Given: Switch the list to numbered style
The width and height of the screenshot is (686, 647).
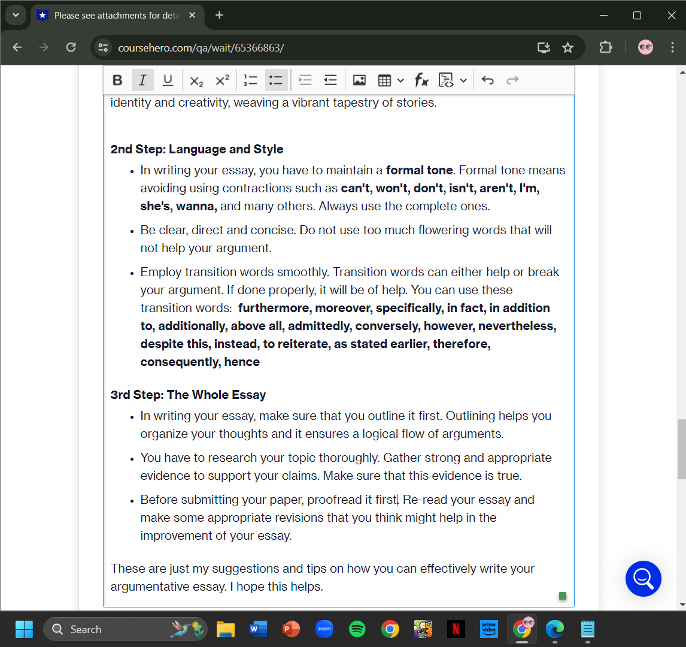Looking at the screenshot, I should click(250, 80).
